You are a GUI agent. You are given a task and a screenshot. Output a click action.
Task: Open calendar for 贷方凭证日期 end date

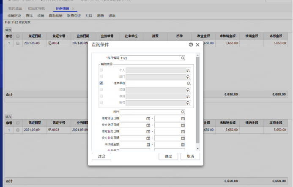tap(183, 125)
